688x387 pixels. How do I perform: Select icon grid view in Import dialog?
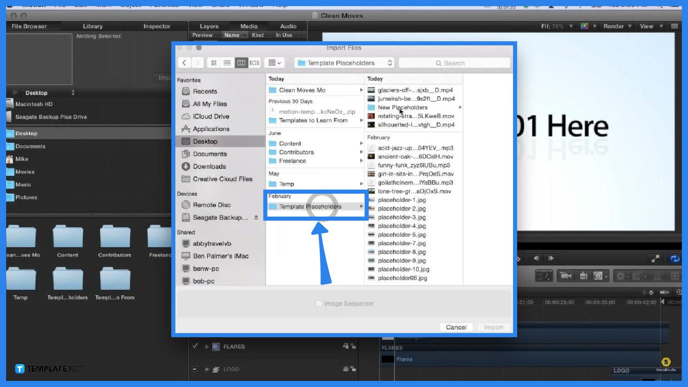tap(214, 63)
